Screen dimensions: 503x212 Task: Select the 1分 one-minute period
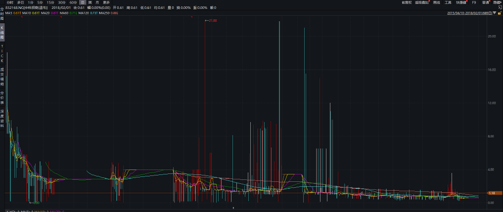pos(31,2)
